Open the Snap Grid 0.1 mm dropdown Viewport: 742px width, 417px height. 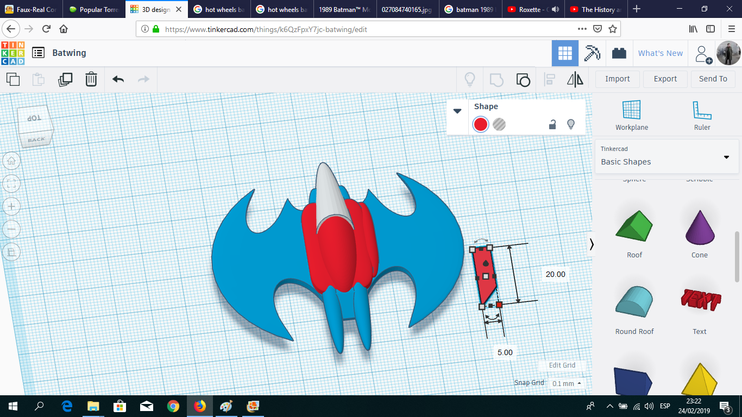tap(567, 383)
